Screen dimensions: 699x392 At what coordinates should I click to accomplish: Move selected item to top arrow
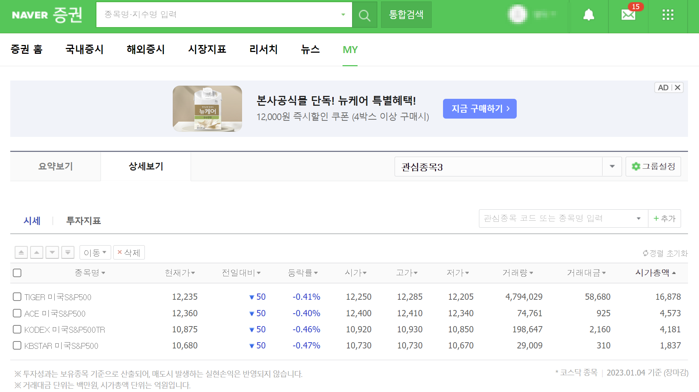[x=21, y=253]
